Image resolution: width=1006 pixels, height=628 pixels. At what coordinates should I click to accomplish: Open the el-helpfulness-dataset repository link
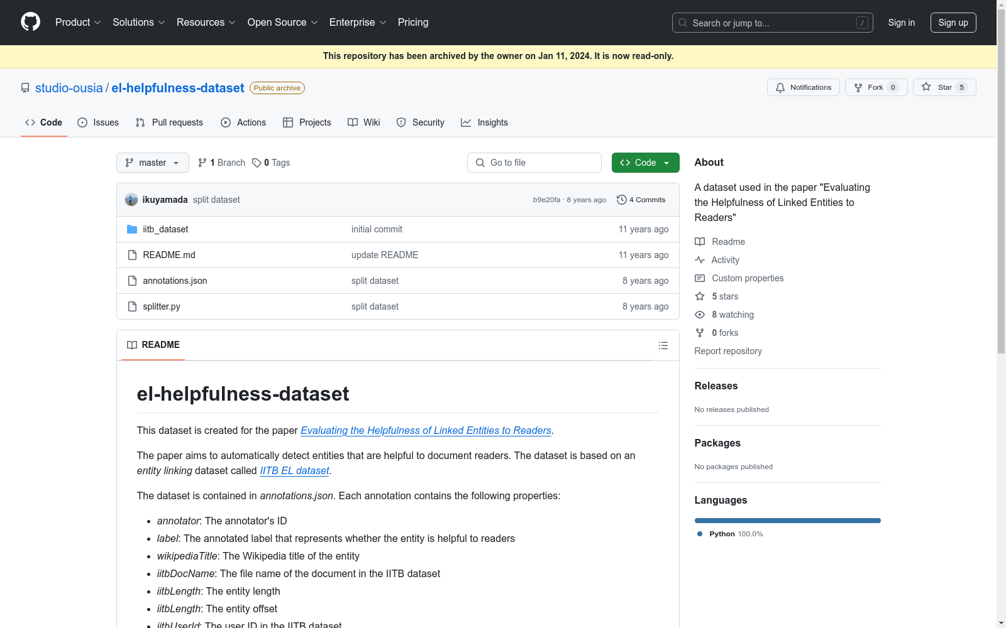point(178,88)
